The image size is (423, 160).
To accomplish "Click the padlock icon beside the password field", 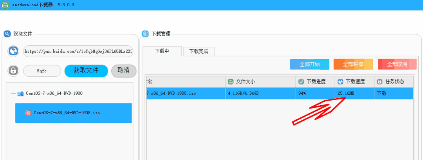I will pos(13,71).
